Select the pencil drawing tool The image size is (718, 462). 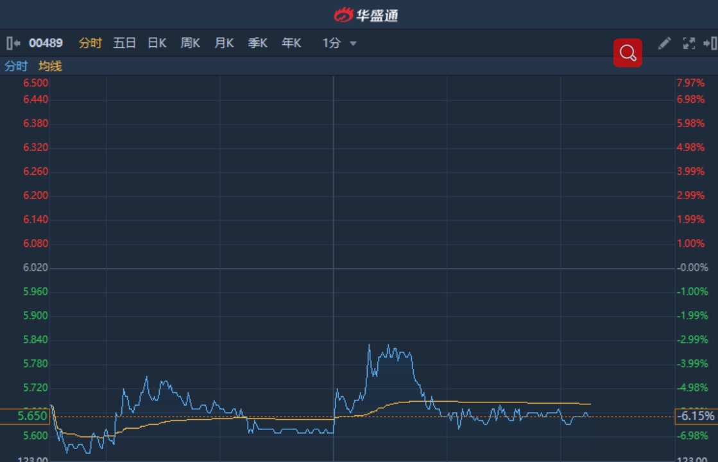click(665, 44)
